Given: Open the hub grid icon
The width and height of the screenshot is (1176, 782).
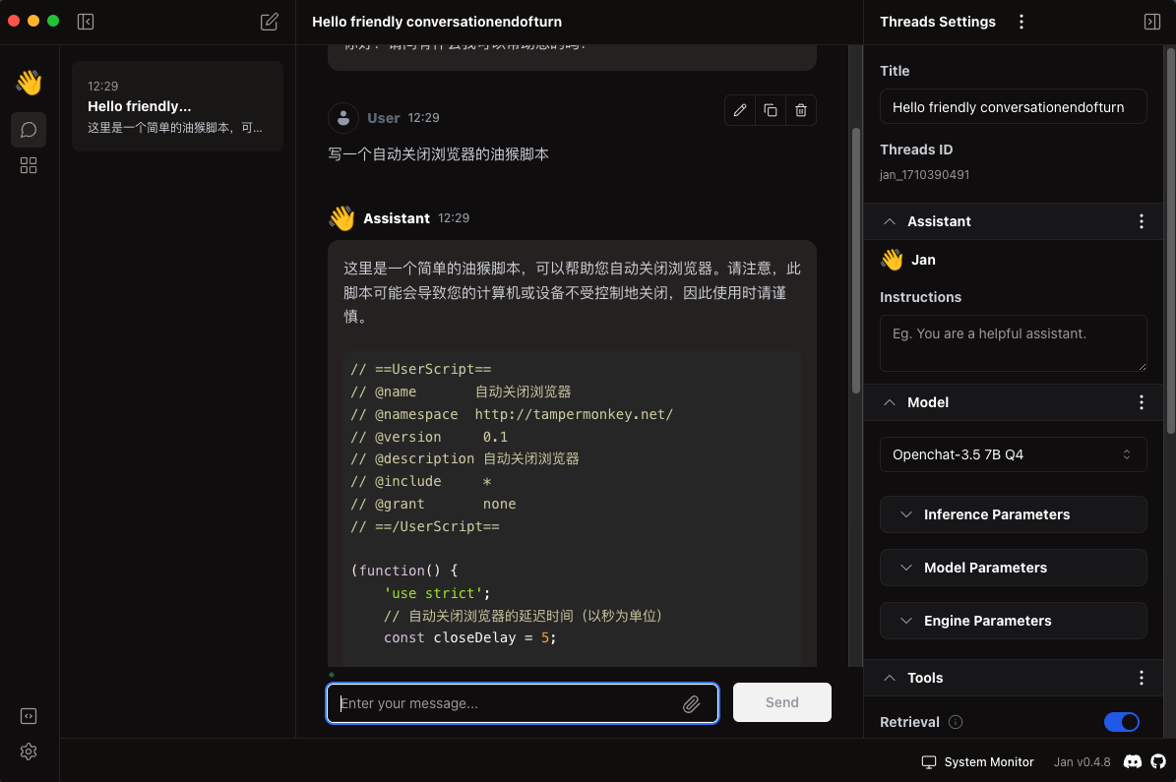Looking at the screenshot, I should coord(29,165).
